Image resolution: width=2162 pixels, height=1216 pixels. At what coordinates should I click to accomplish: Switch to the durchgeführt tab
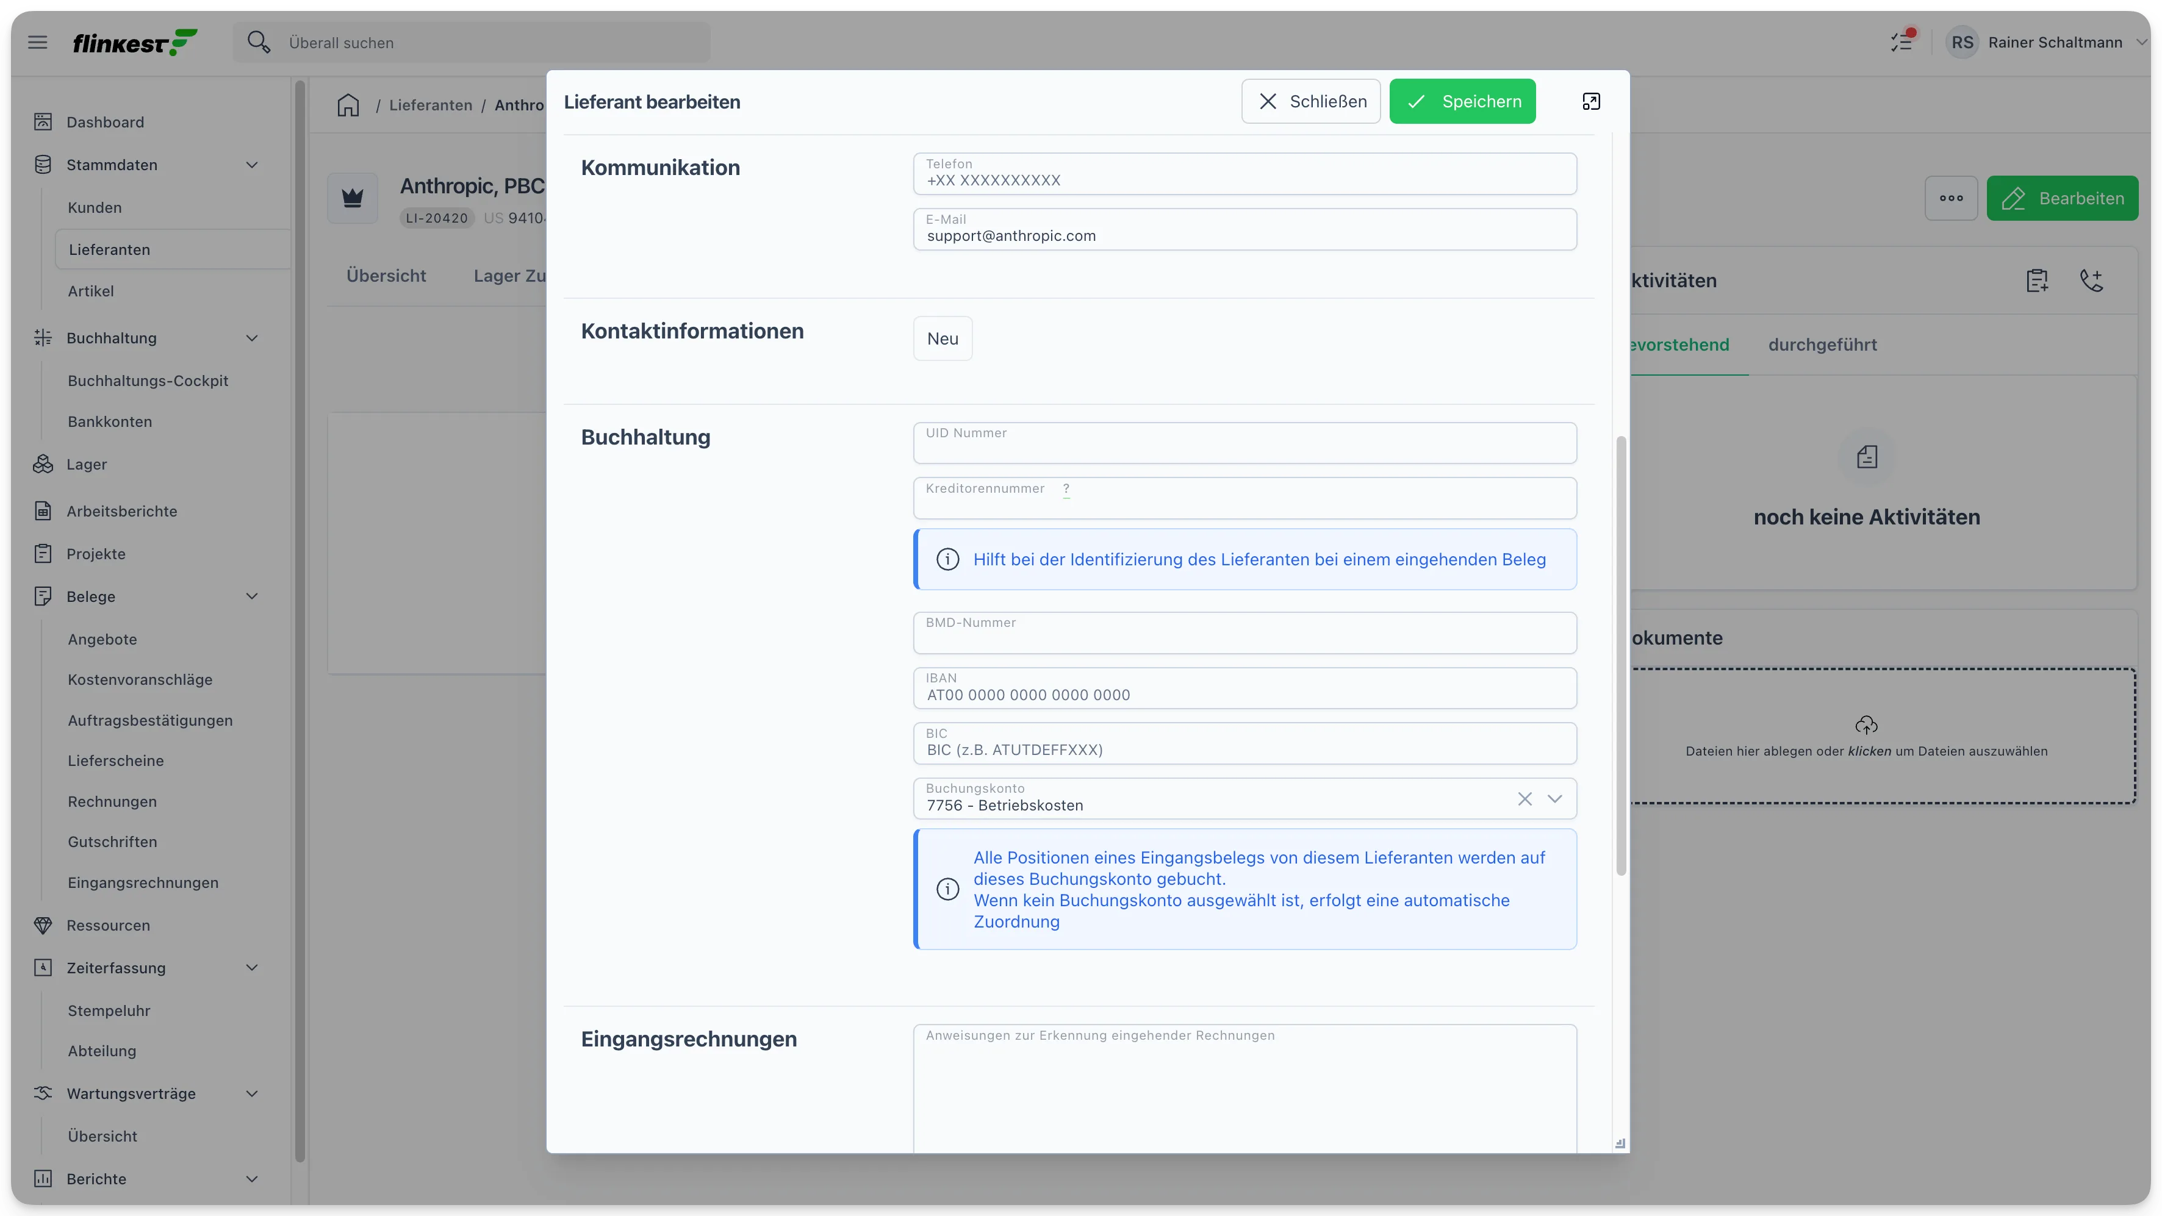(x=1822, y=345)
